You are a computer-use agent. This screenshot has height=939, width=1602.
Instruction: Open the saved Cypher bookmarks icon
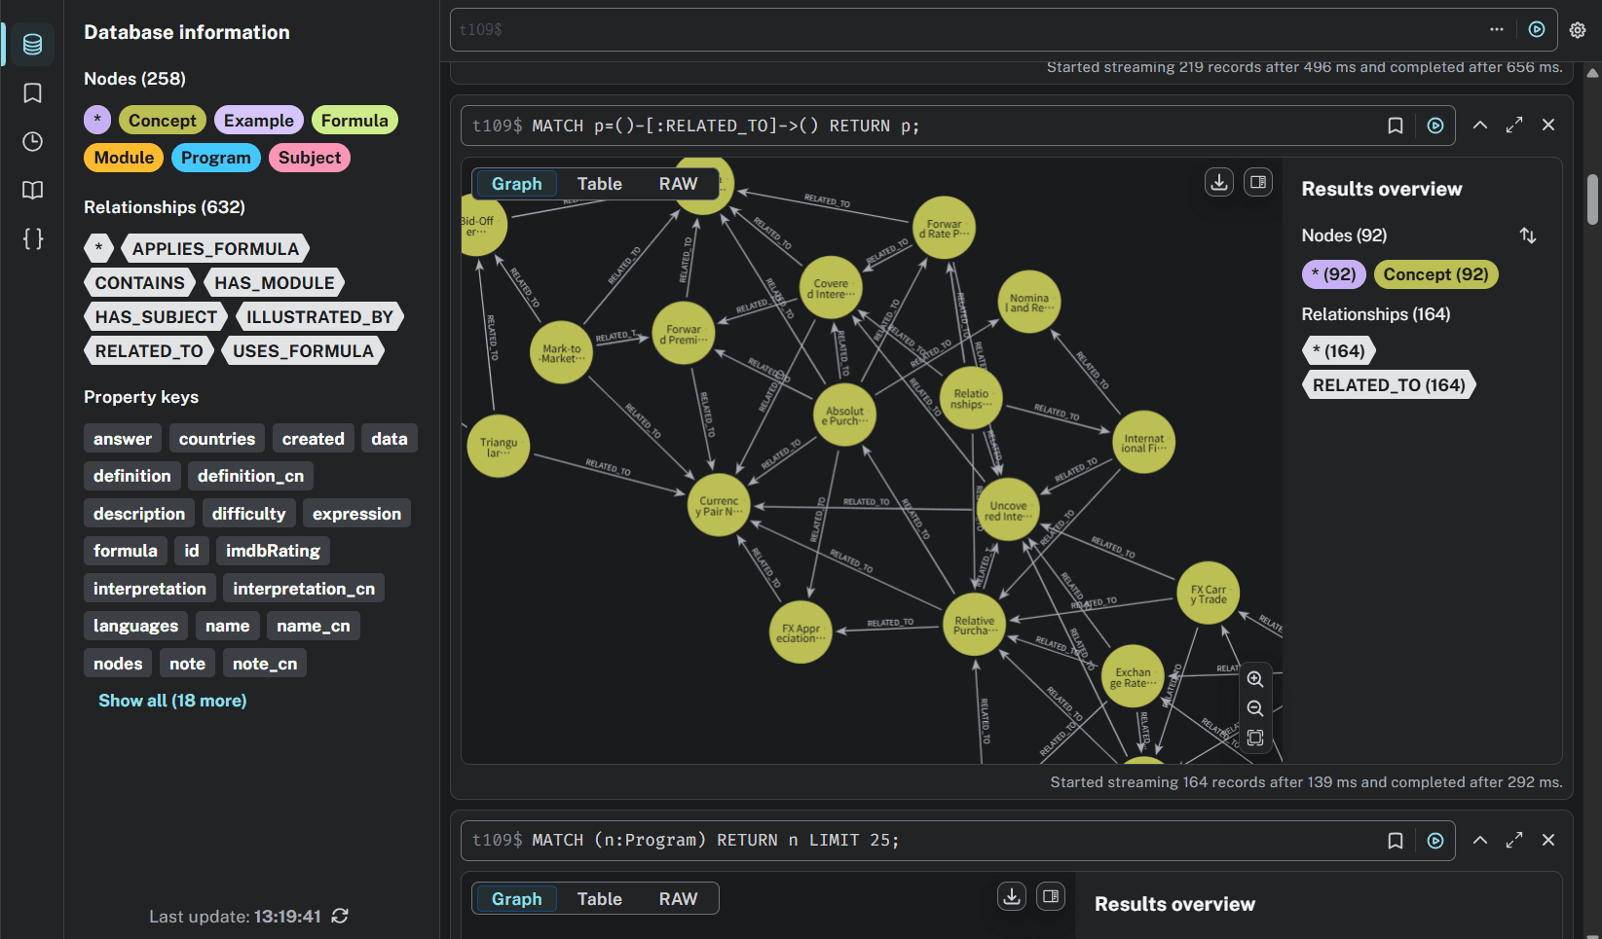(32, 93)
